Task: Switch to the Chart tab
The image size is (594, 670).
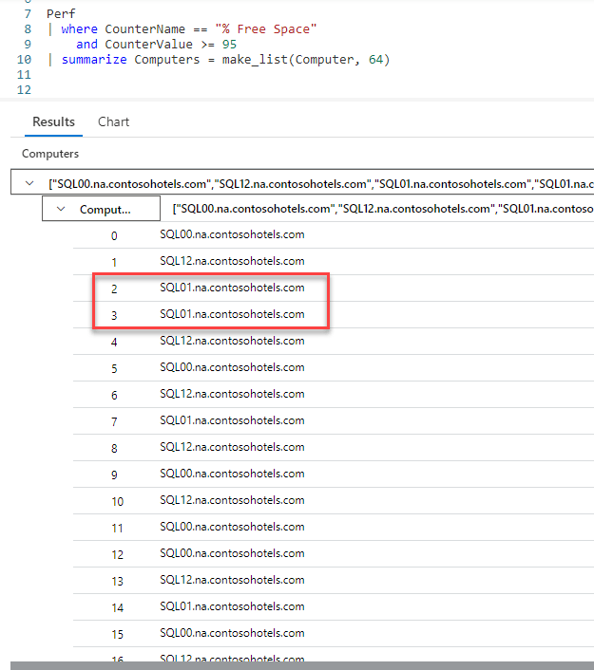Action: pyautogui.click(x=113, y=121)
